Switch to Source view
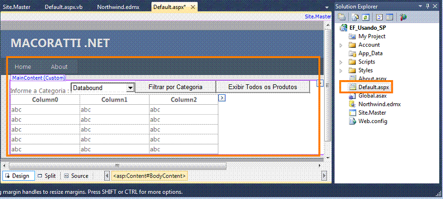443x199 pixels. click(76, 176)
